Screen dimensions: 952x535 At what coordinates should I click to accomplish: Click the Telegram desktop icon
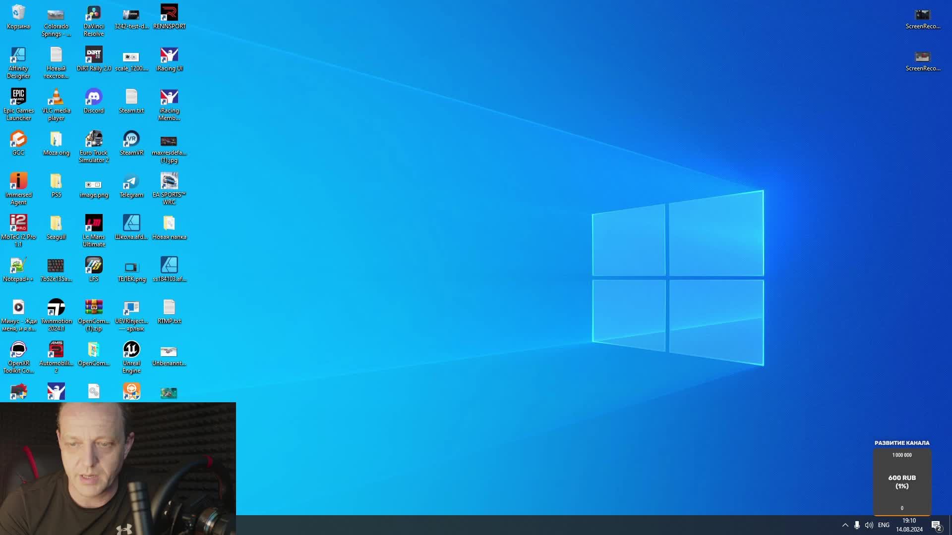[131, 182]
